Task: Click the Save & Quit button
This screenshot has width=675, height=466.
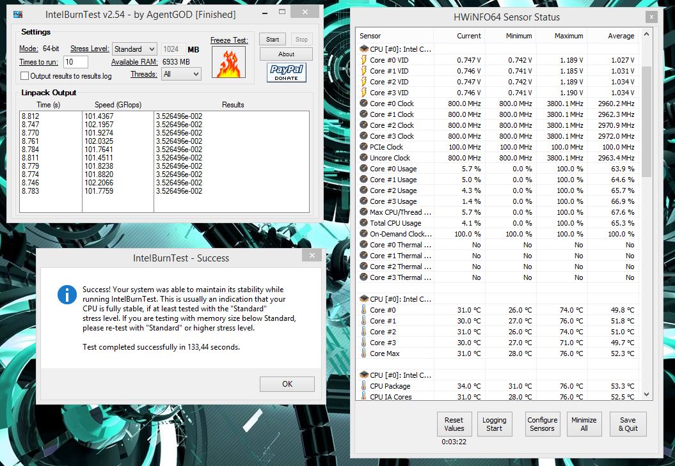Action: (x=628, y=424)
